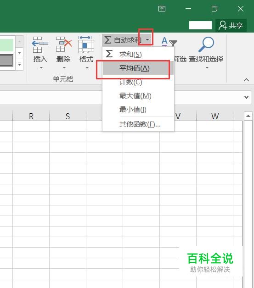Open Find and Select magnifier icon
The image size is (254, 288).
click(206, 44)
